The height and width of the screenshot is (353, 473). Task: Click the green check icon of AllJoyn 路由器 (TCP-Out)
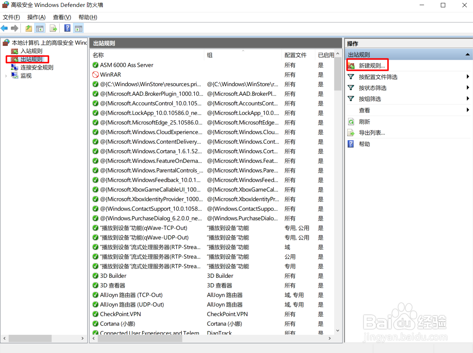(x=95, y=295)
